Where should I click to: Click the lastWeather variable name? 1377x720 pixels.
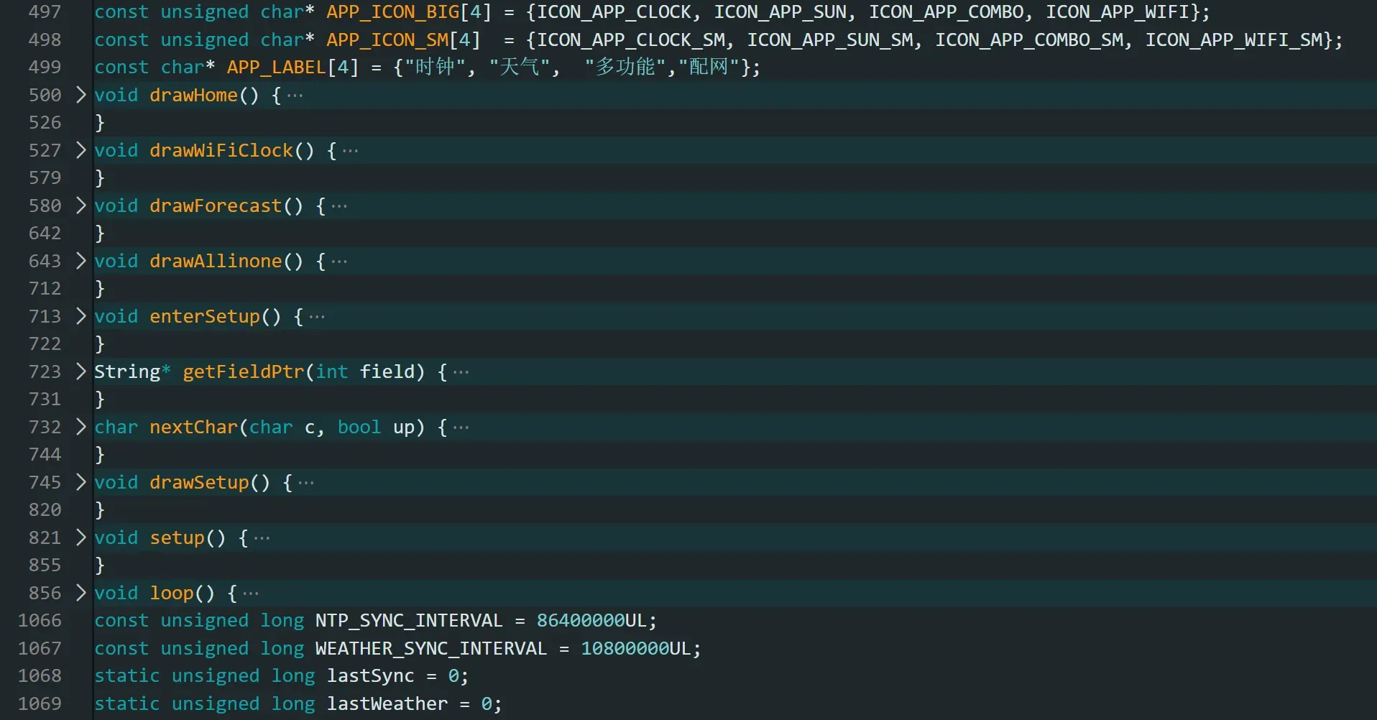(x=387, y=703)
